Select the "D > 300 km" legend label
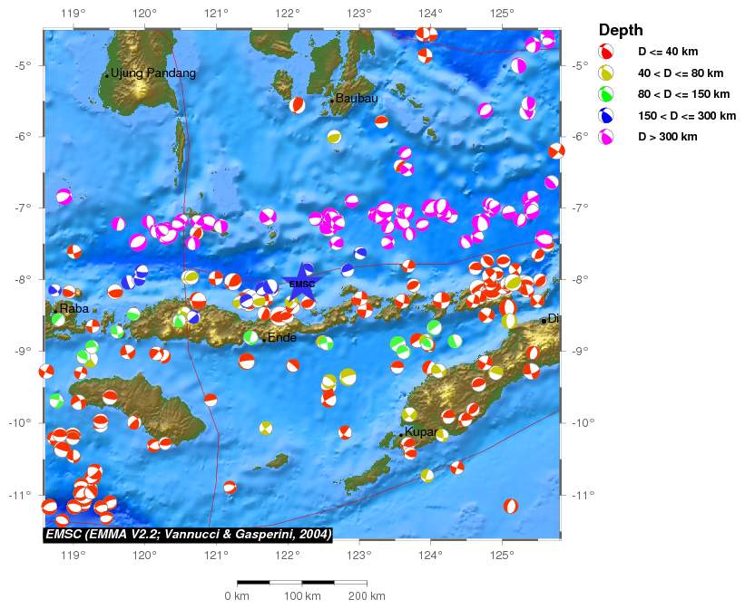The width and height of the screenshot is (745, 609). tap(668, 137)
